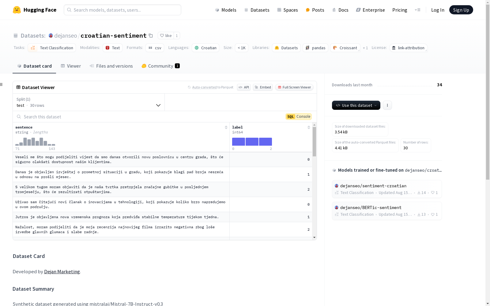
Task: Click the Hugging Face logo icon
Action: [x=17, y=10]
